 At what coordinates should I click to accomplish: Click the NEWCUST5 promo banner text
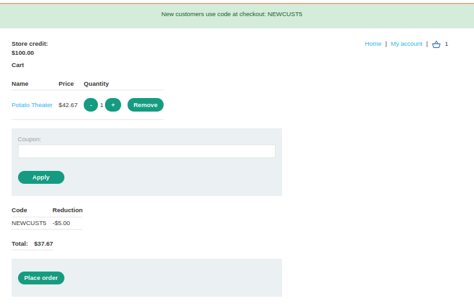click(x=231, y=14)
